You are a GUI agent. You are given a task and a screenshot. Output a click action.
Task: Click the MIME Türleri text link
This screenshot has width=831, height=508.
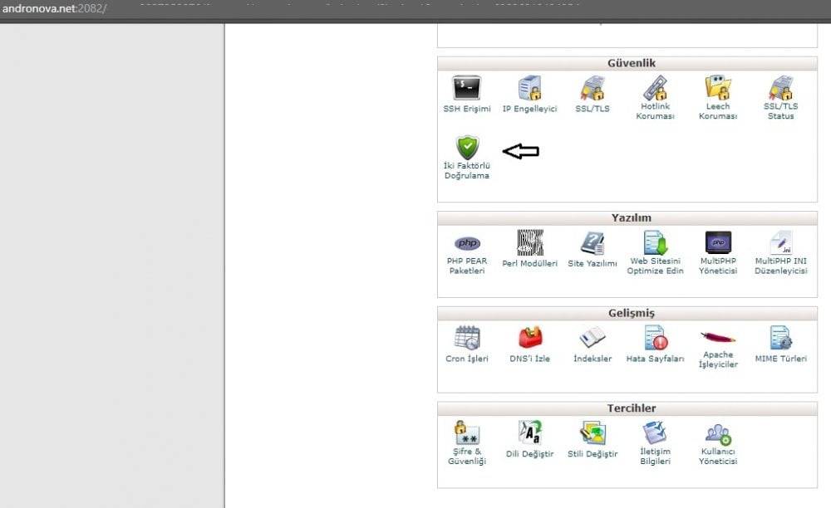tap(780, 359)
